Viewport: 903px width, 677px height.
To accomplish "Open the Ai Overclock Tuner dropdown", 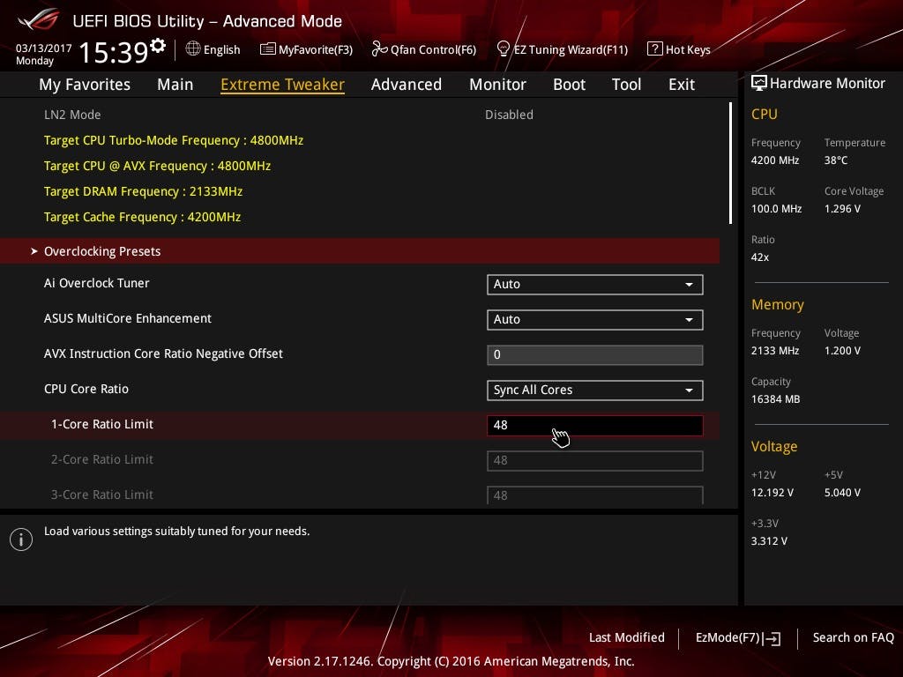I will tap(594, 284).
